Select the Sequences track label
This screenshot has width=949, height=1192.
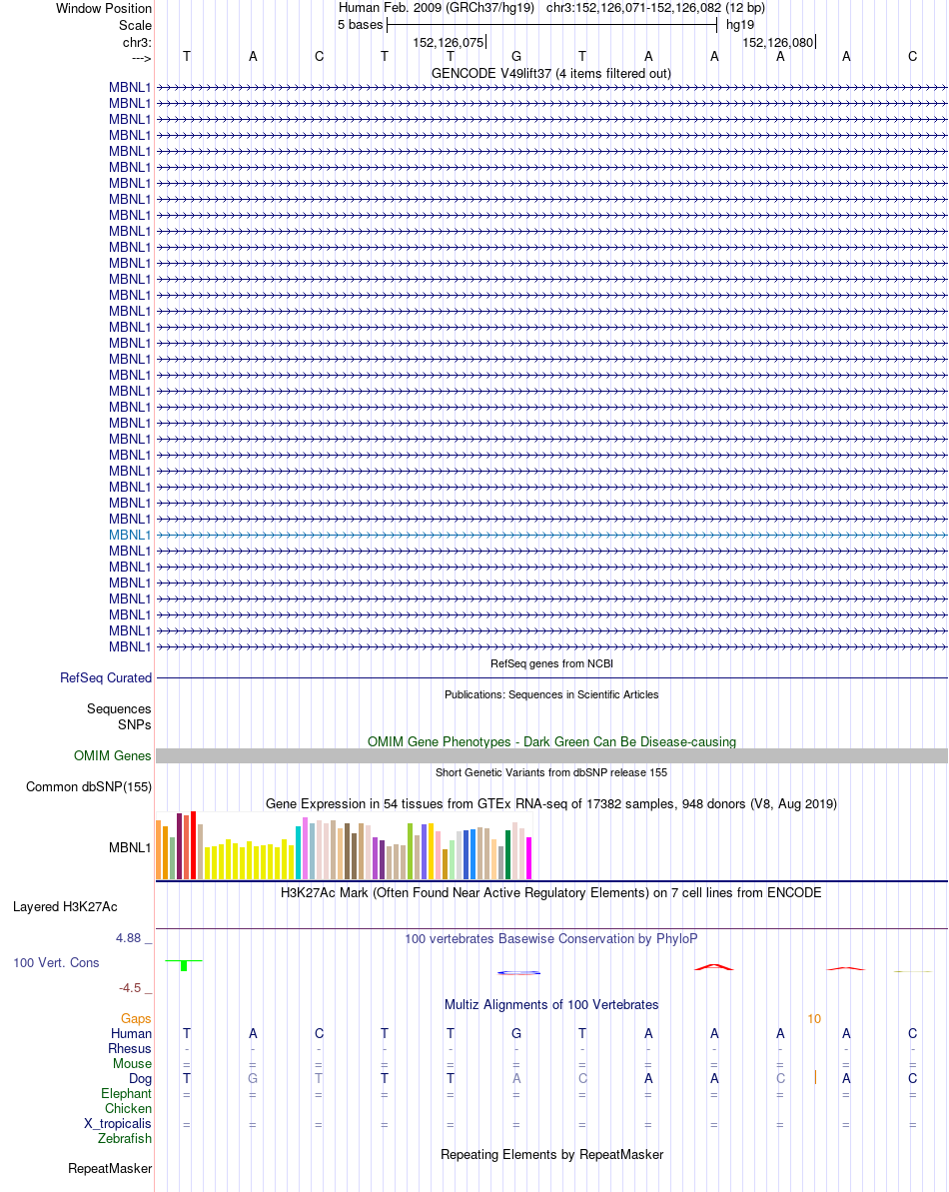click(x=119, y=709)
